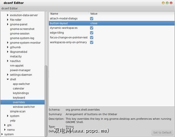Viewport: 175px width, 137px height.
Task: Select simple-scan in the tree
Action: pos(17,111)
